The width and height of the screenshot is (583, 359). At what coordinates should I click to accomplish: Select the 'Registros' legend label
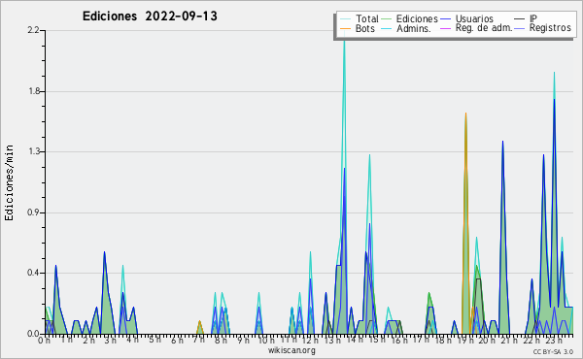pos(550,28)
